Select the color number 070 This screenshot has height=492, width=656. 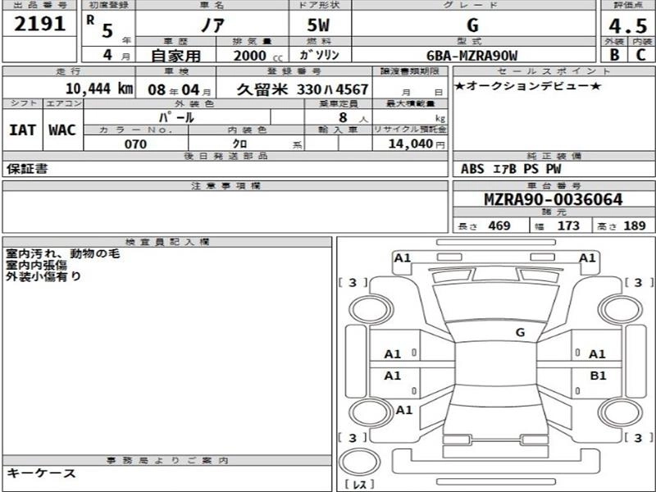click(x=135, y=144)
